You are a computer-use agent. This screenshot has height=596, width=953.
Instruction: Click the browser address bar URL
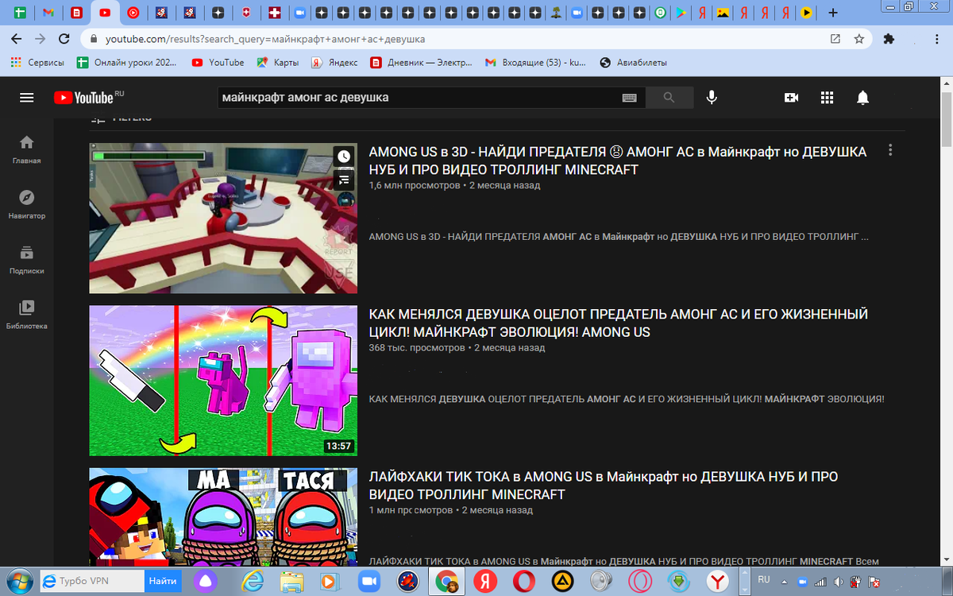pyautogui.click(x=265, y=39)
